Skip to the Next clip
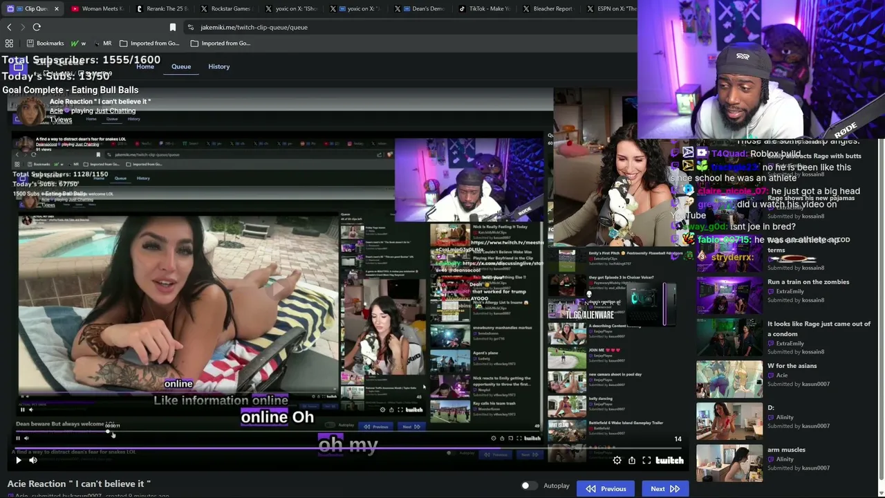The image size is (885, 498). click(x=665, y=489)
